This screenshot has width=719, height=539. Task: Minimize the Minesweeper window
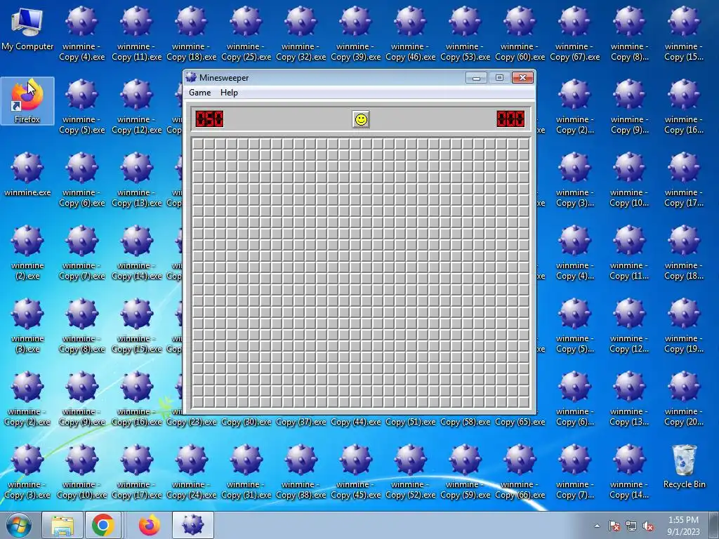[x=476, y=77]
